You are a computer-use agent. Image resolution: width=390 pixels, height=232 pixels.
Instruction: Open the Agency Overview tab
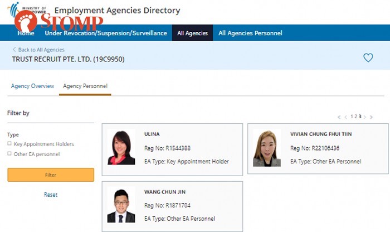[32, 86]
